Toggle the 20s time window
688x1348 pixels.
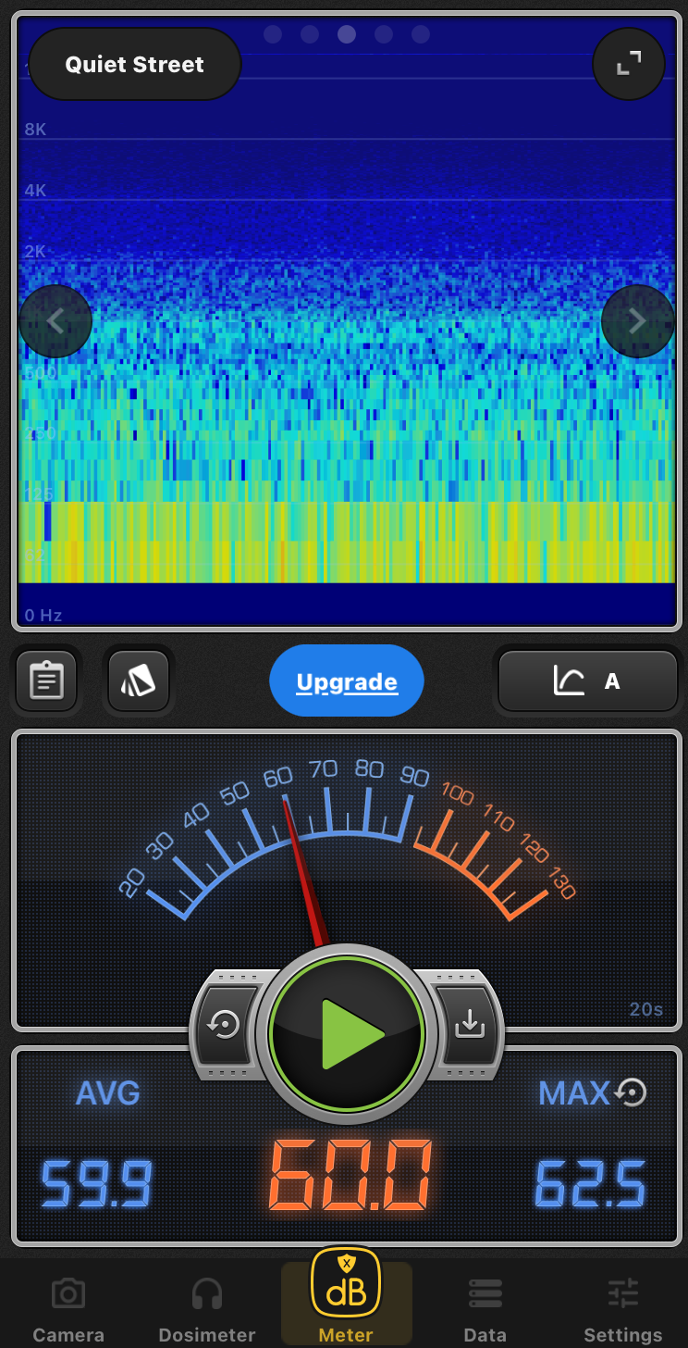(645, 1009)
